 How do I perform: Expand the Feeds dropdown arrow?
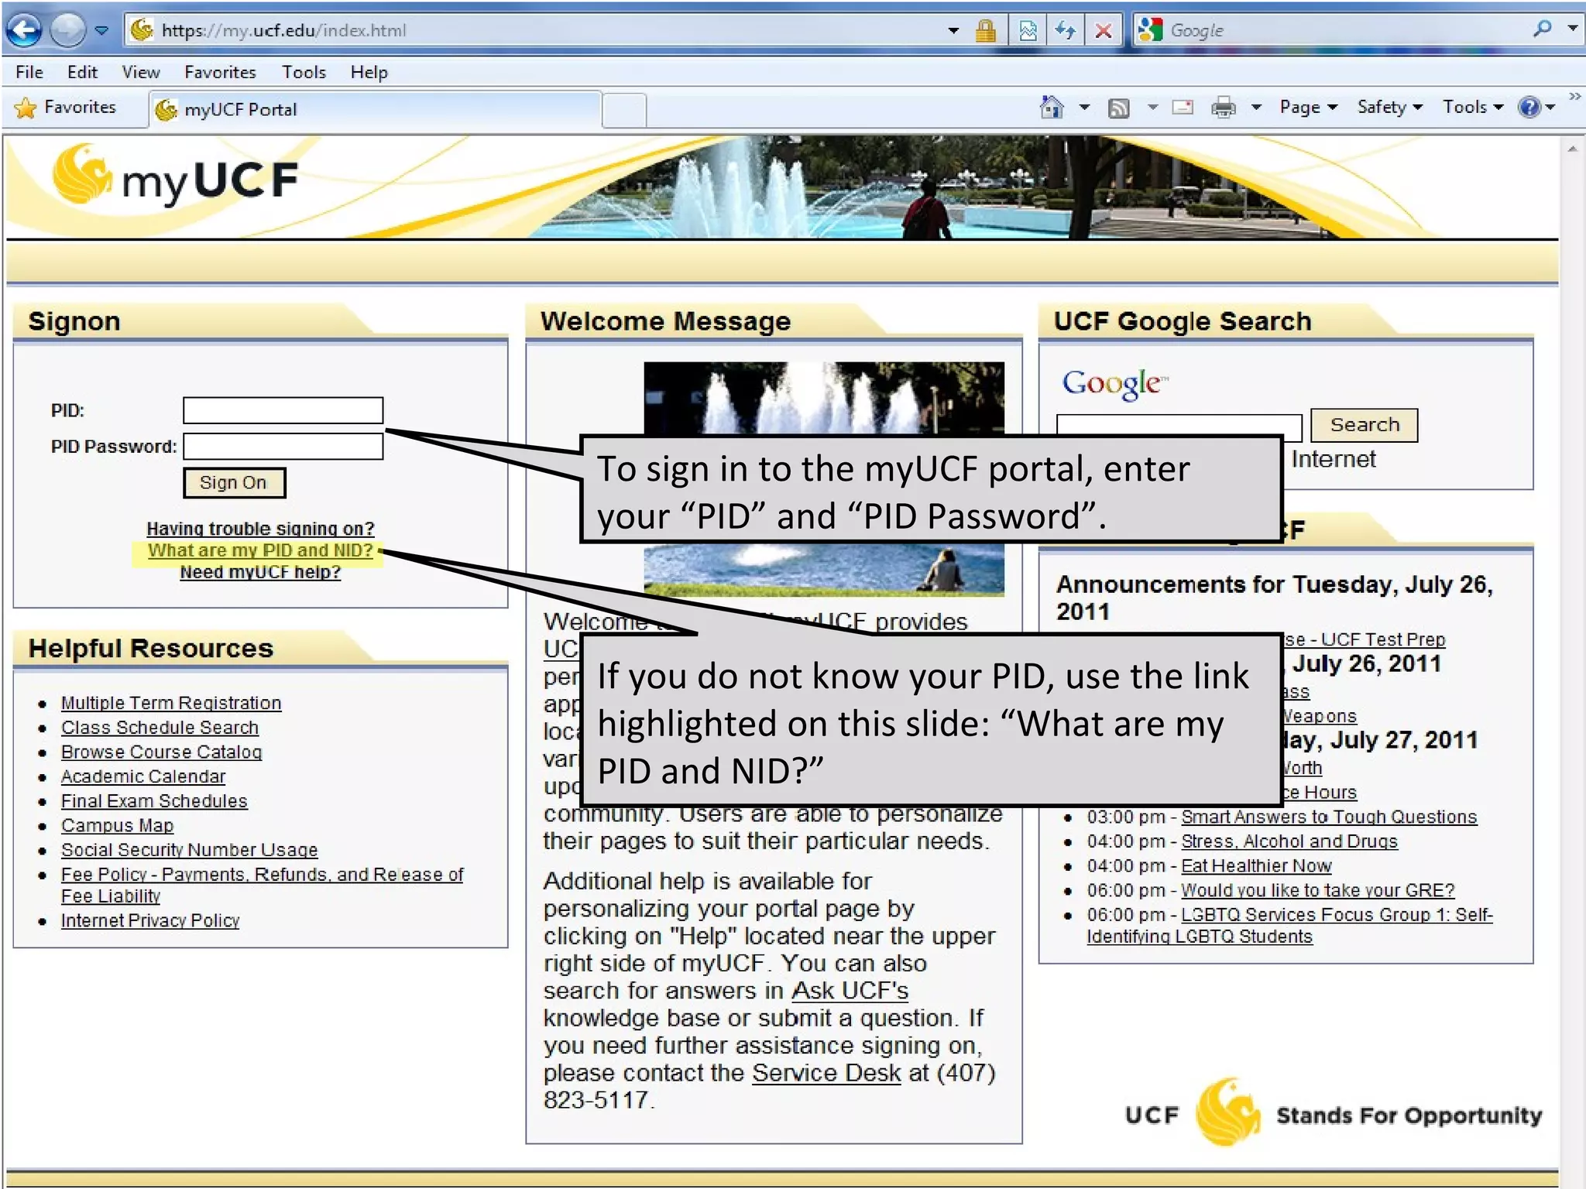click(x=1152, y=108)
